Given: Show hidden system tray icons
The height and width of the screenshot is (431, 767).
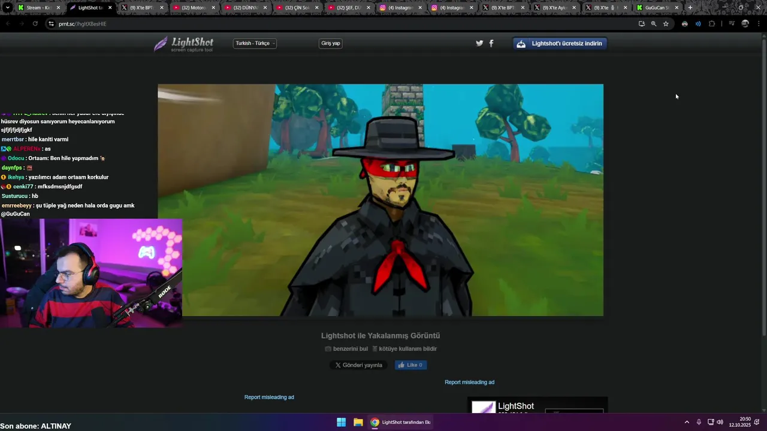Looking at the screenshot, I should click(x=687, y=422).
